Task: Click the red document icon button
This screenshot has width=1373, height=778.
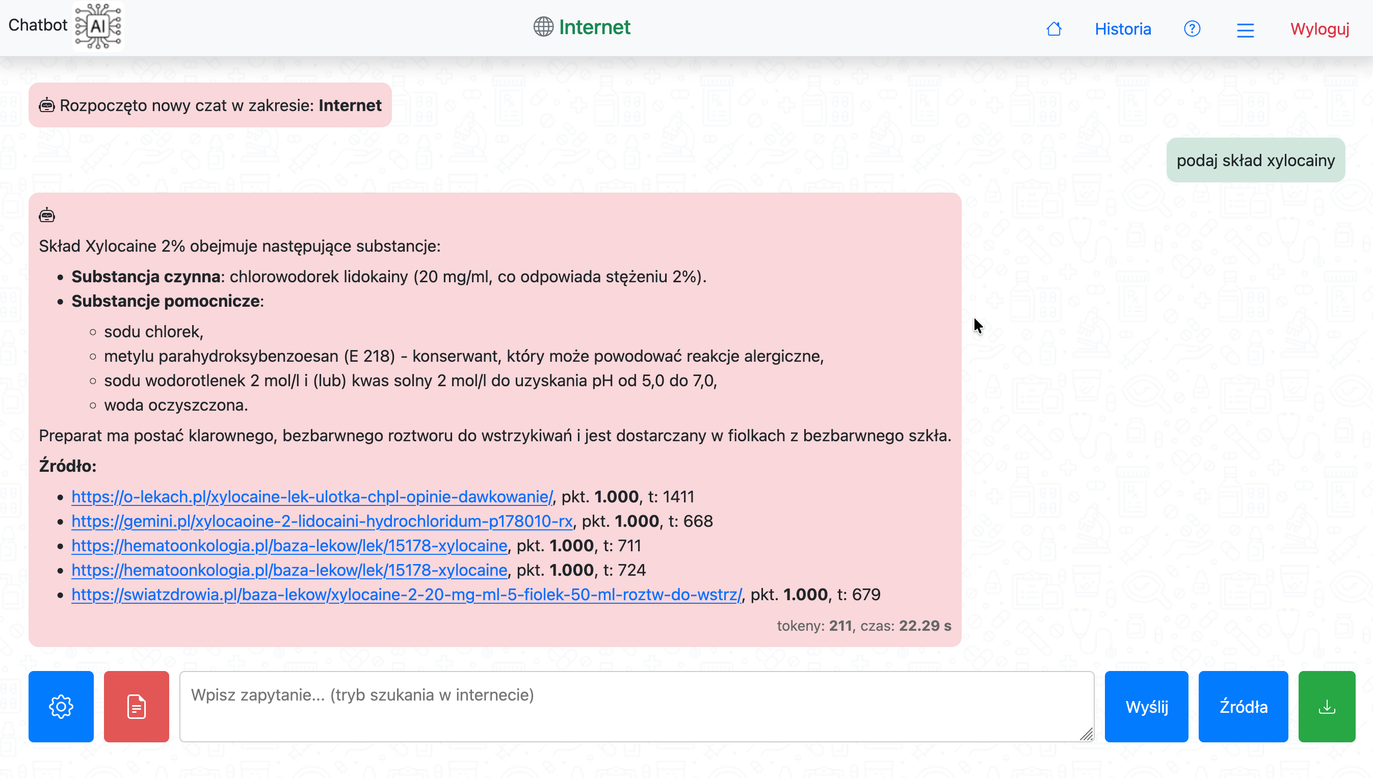Action: 136,706
